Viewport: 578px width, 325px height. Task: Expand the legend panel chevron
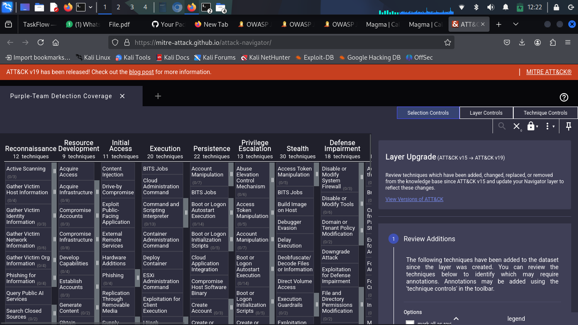click(456, 319)
